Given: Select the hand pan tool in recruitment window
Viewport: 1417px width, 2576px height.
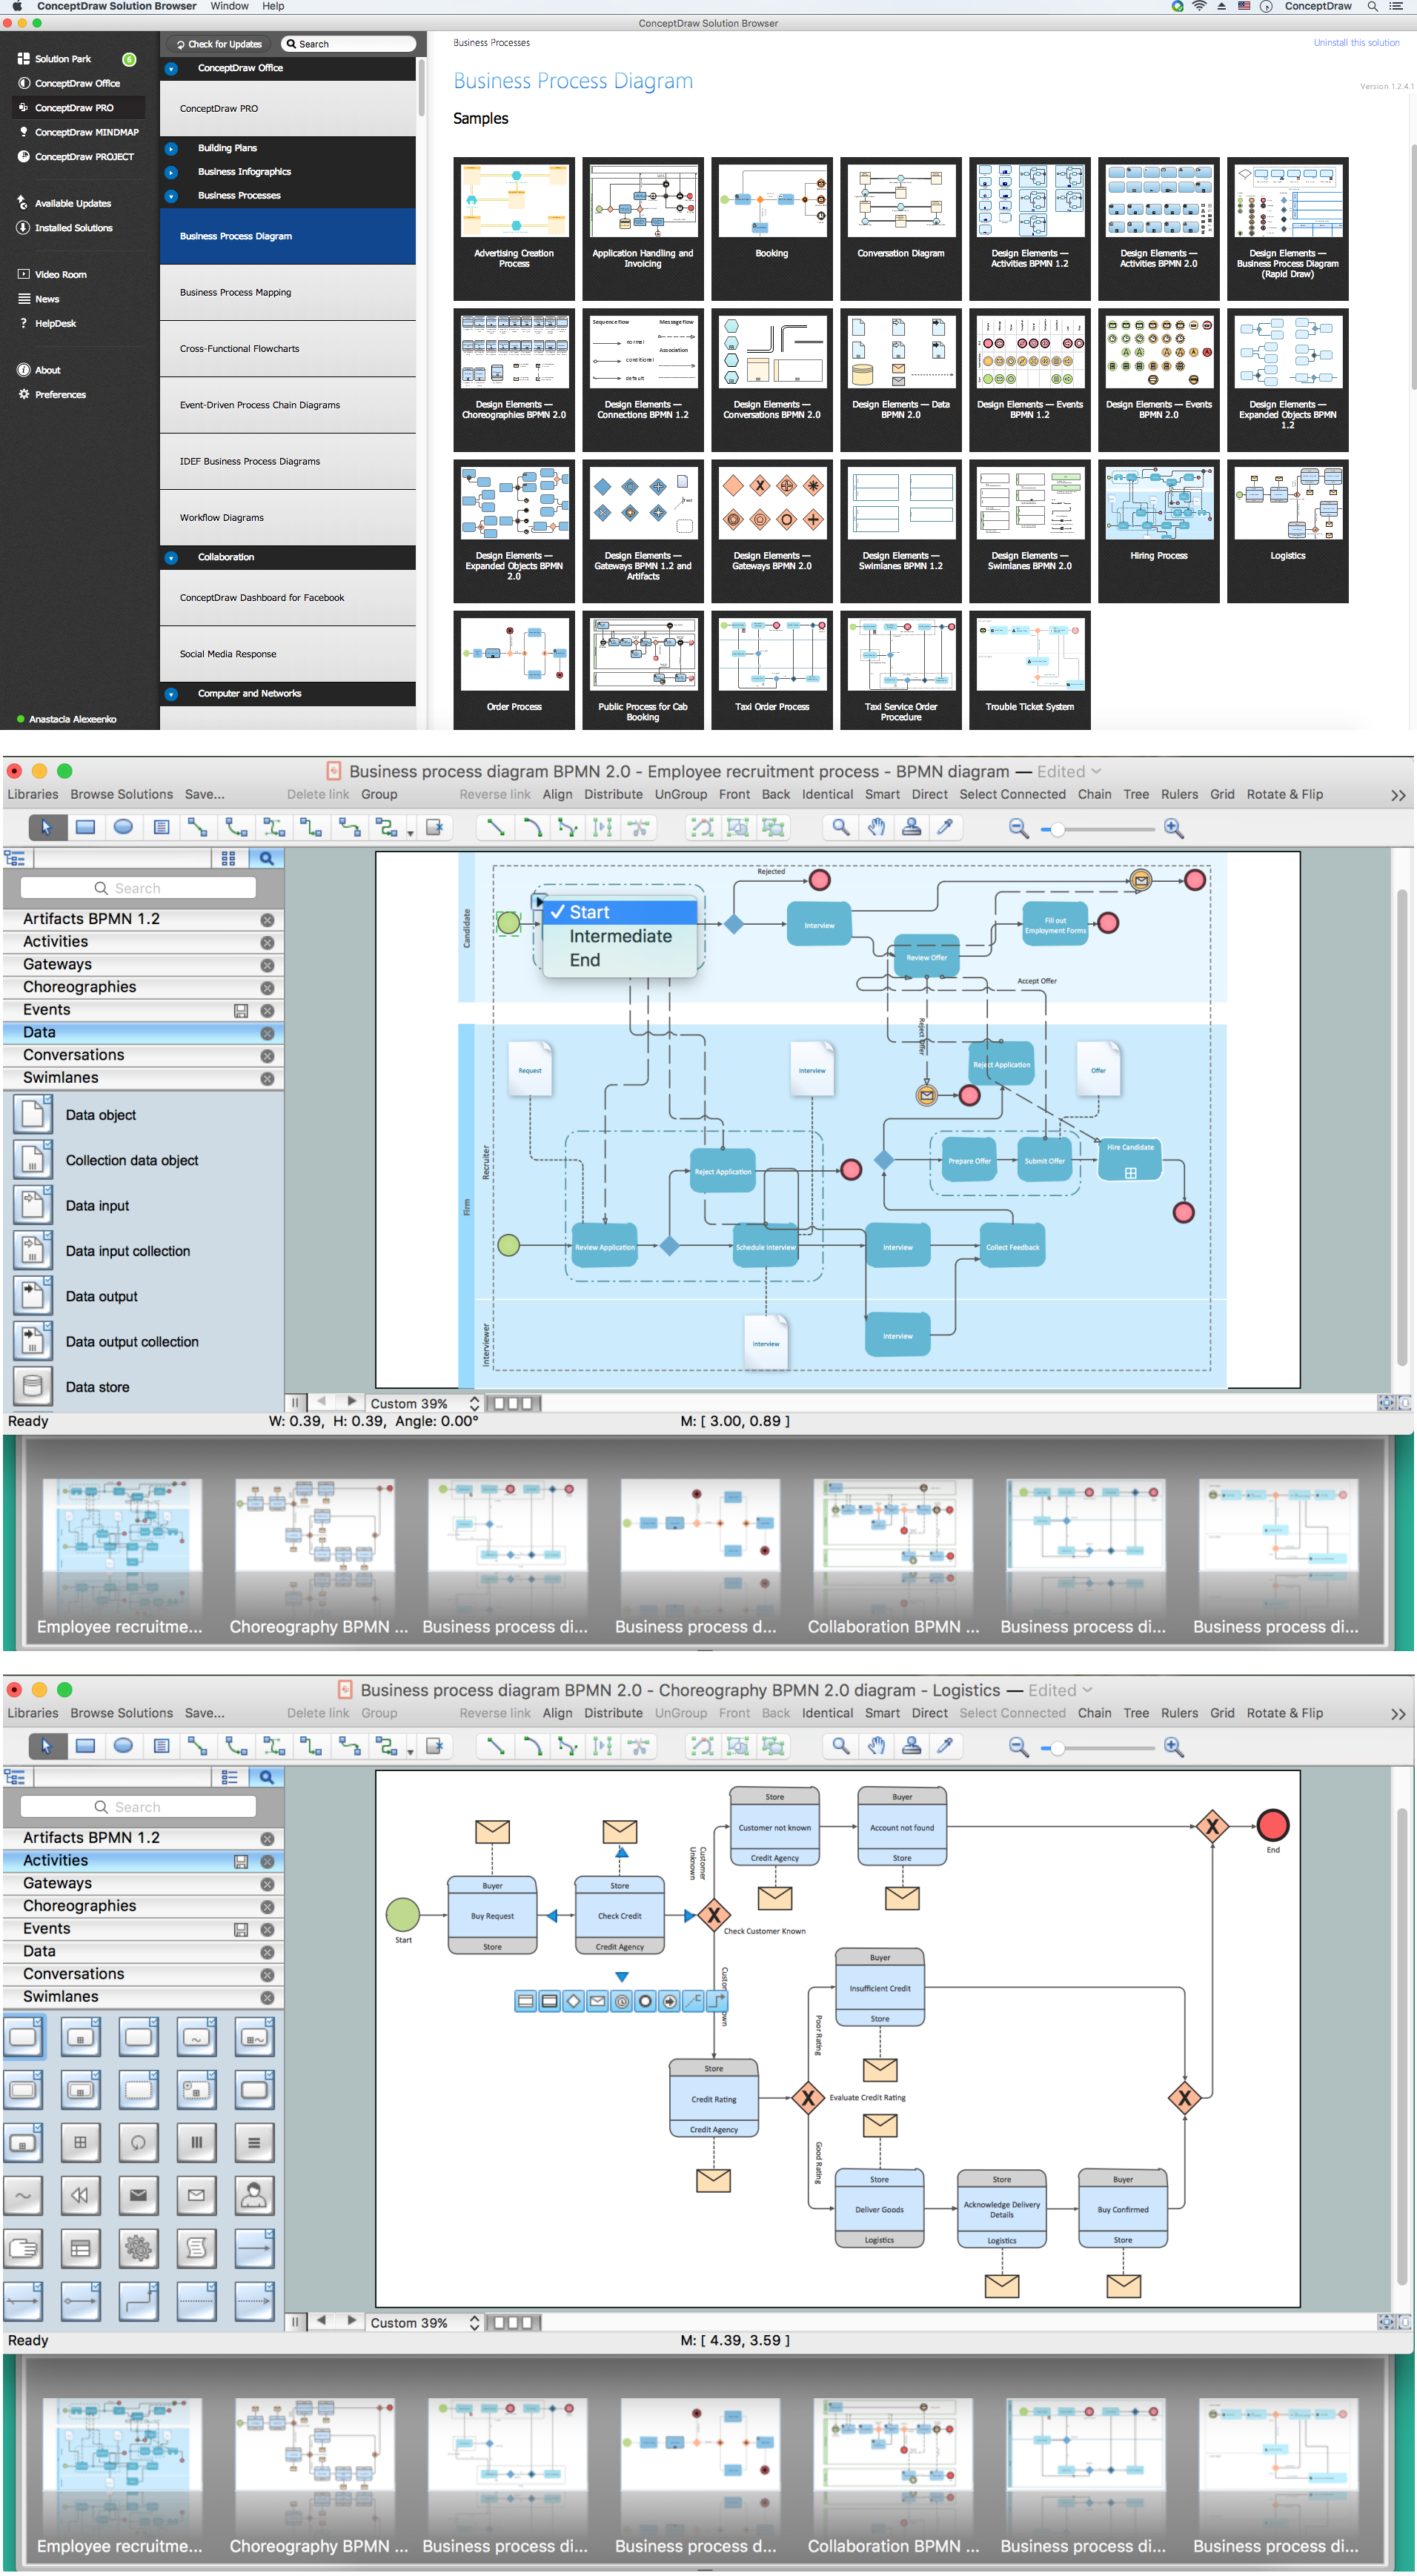Looking at the screenshot, I should 877,827.
